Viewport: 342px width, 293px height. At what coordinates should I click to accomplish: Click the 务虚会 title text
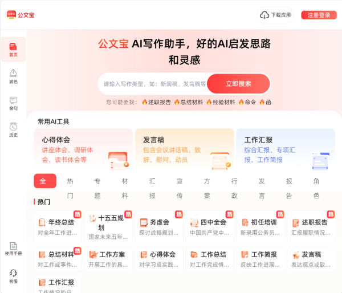point(160,222)
